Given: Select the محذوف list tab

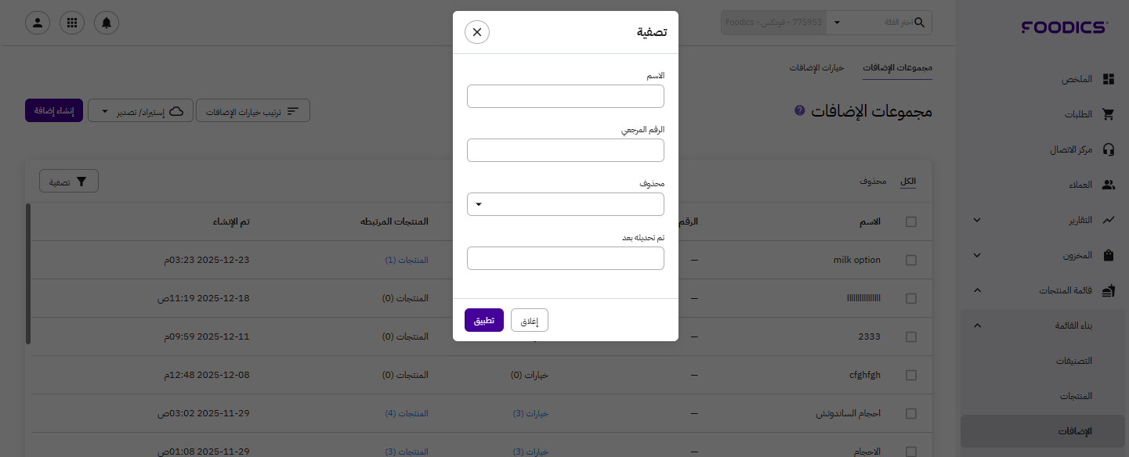Looking at the screenshot, I should tap(873, 182).
